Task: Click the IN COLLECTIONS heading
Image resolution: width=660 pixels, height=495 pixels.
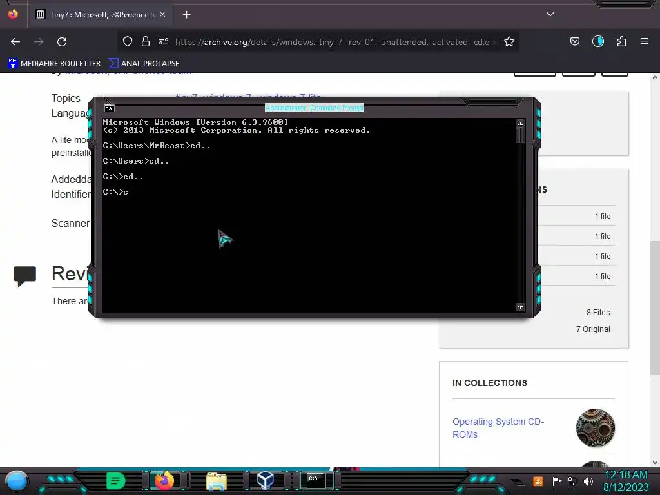Action: [x=490, y=383]
